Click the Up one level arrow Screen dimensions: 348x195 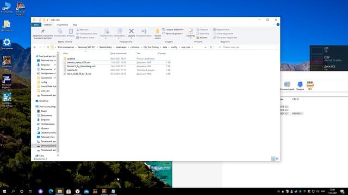click(48, 47)
